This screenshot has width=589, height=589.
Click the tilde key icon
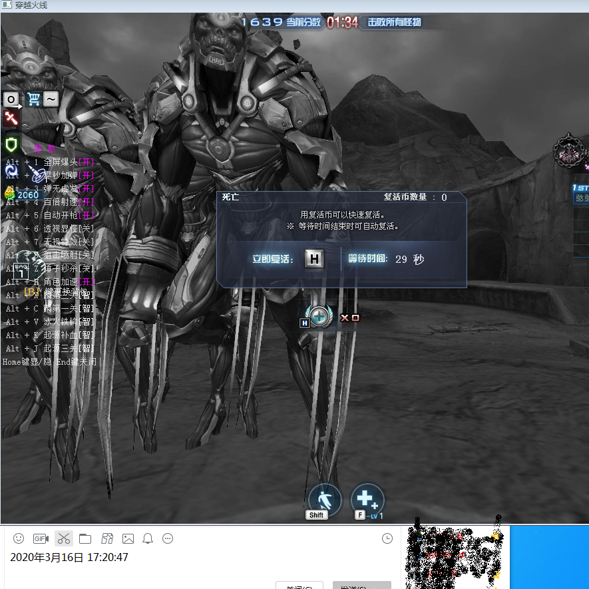click(51, 100)
